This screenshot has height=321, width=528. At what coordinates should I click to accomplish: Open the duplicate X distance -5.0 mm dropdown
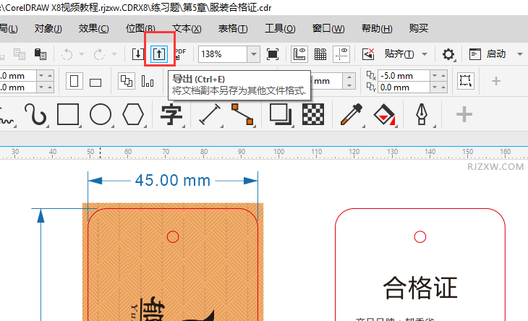(435, 76)
